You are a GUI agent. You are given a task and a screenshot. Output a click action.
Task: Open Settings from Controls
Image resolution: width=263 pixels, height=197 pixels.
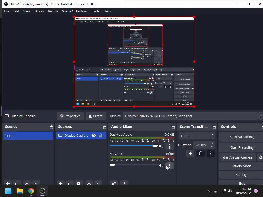241,175
